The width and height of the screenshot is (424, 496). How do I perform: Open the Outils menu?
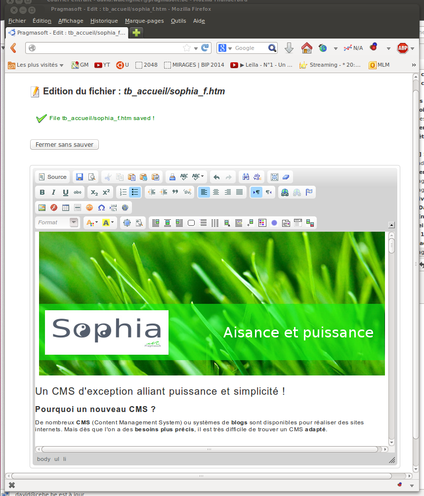coord(178,21)
